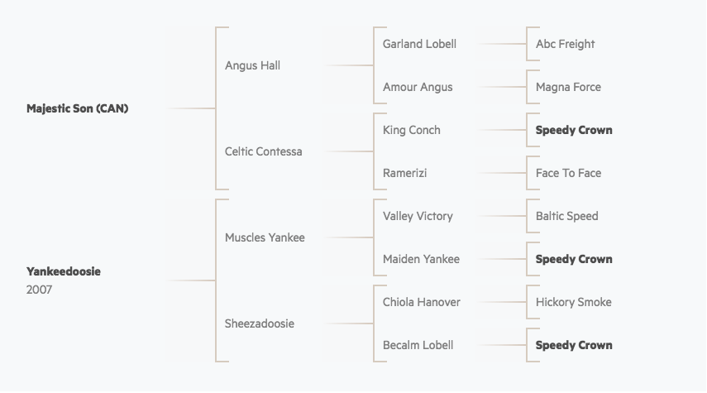Click Angus Hall in the pedigree
The image size is (707, 393).
click(x=252, y=65)
